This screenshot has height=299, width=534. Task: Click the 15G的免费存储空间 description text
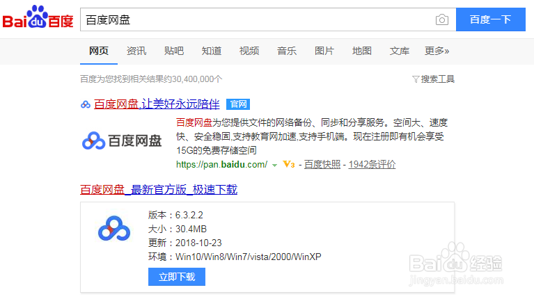[217, 150]
